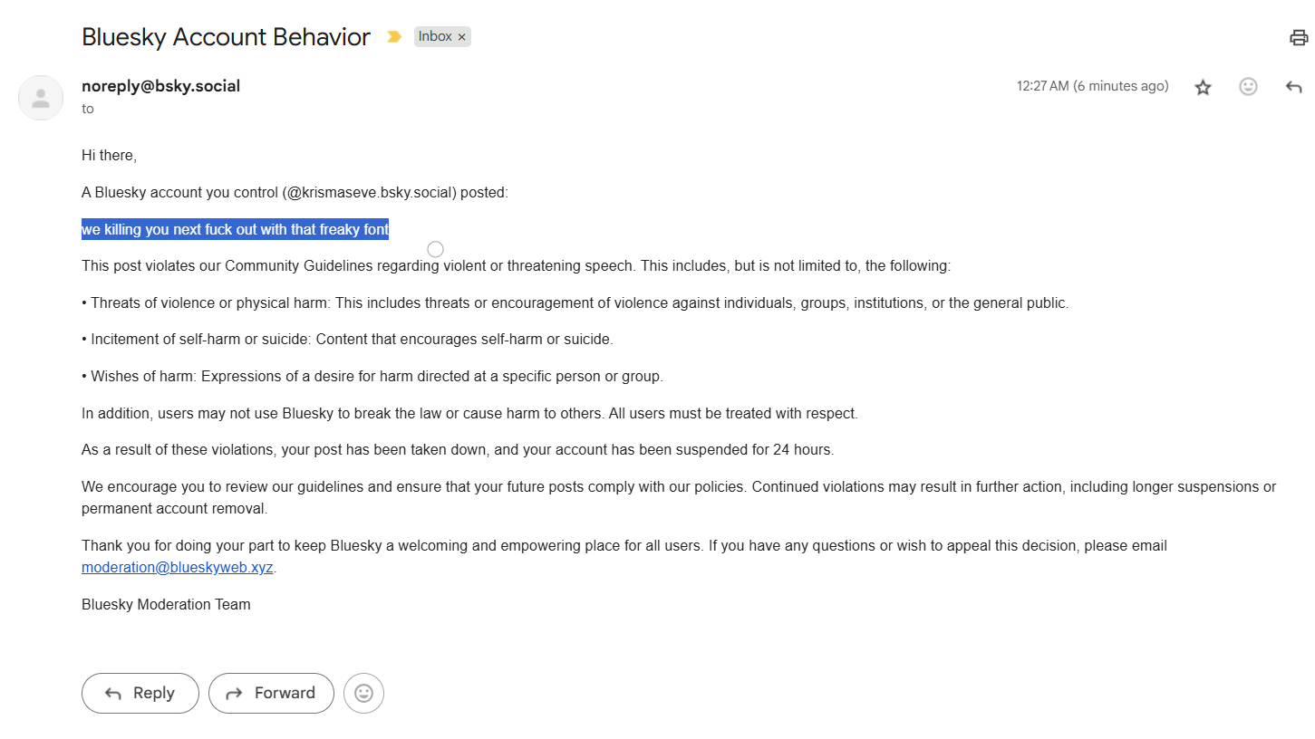Click the reply arrow icon in the header

click(x=1293, y=87)
